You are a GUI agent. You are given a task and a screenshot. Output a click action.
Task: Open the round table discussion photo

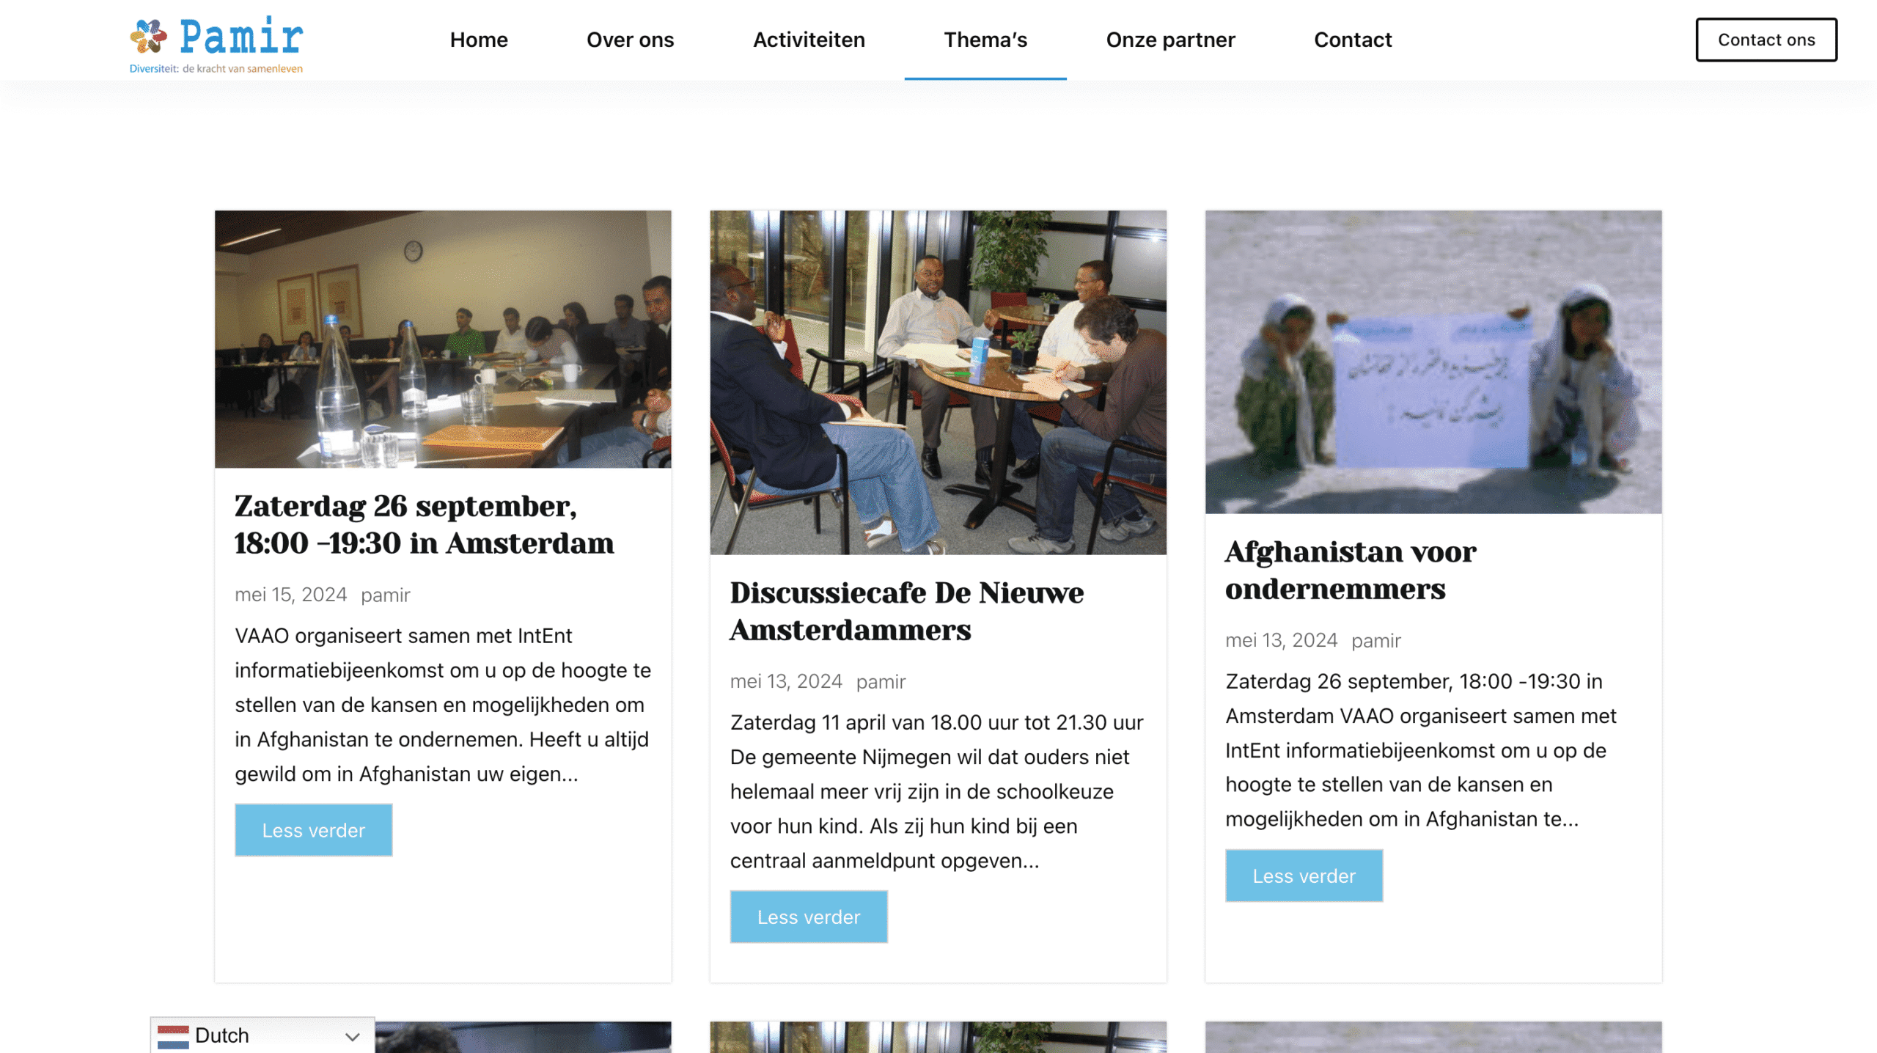pos(938,382)
